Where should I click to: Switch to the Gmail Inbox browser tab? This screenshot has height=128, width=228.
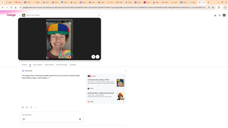pos(120,2)
